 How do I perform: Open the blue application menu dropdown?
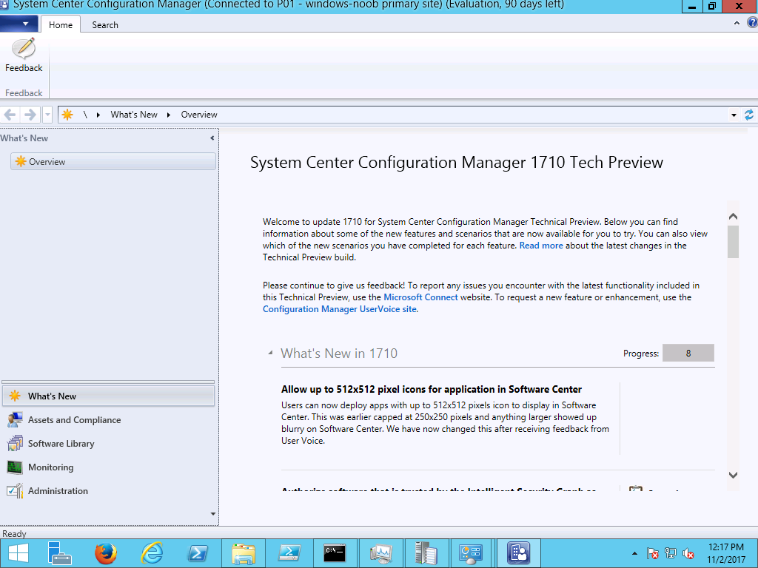19,23
